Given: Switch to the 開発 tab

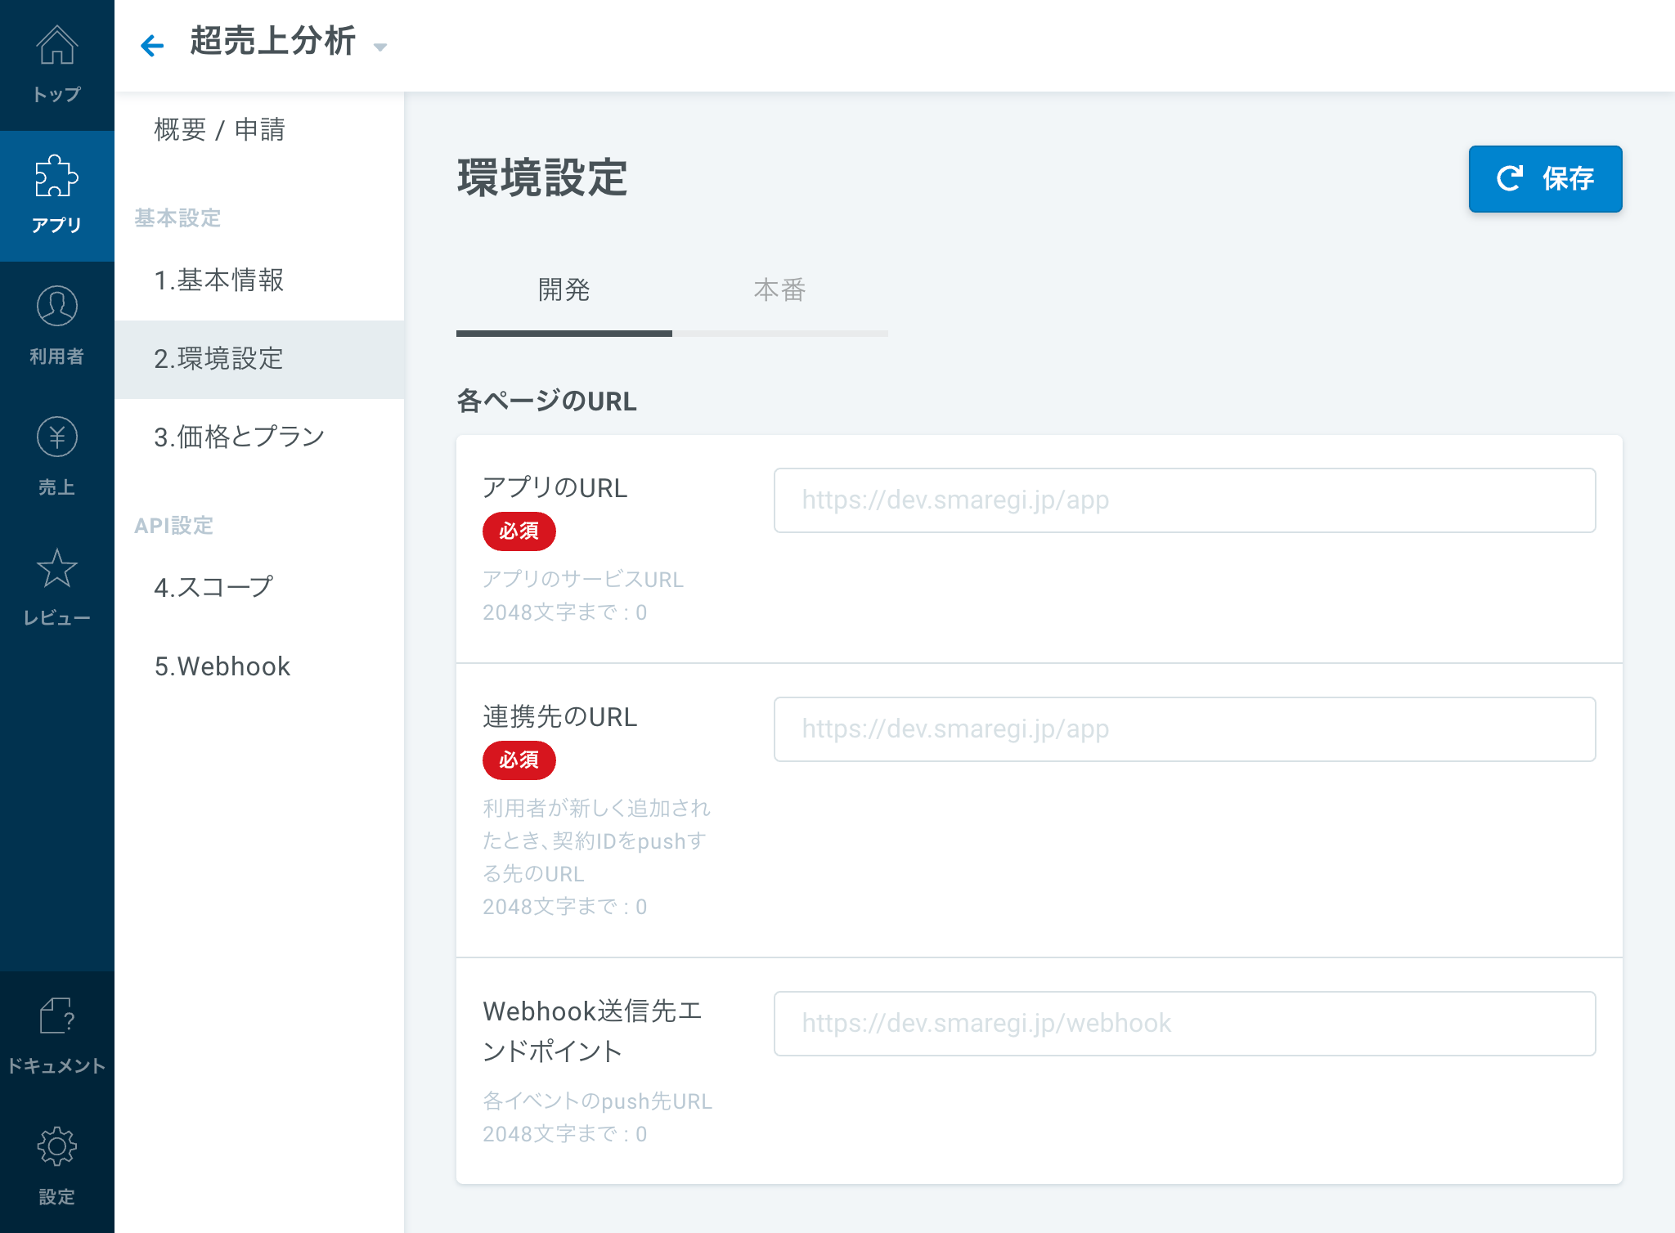Looking at the screenshot, I should (564, 290).
